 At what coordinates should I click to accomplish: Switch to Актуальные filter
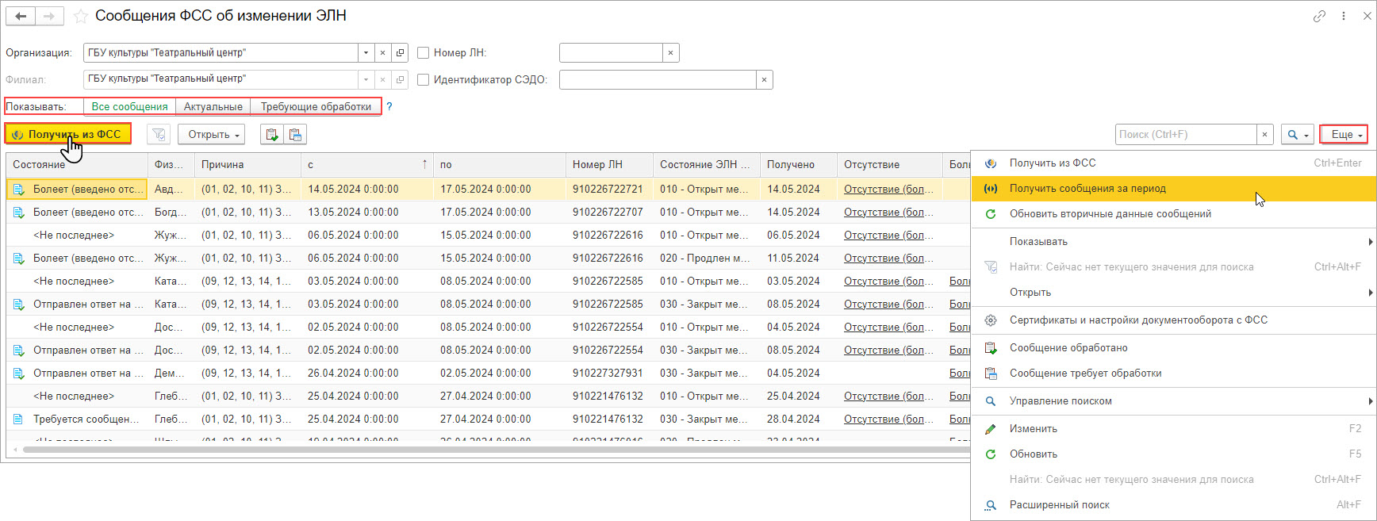pyautogui.click(x=213, y=106)
